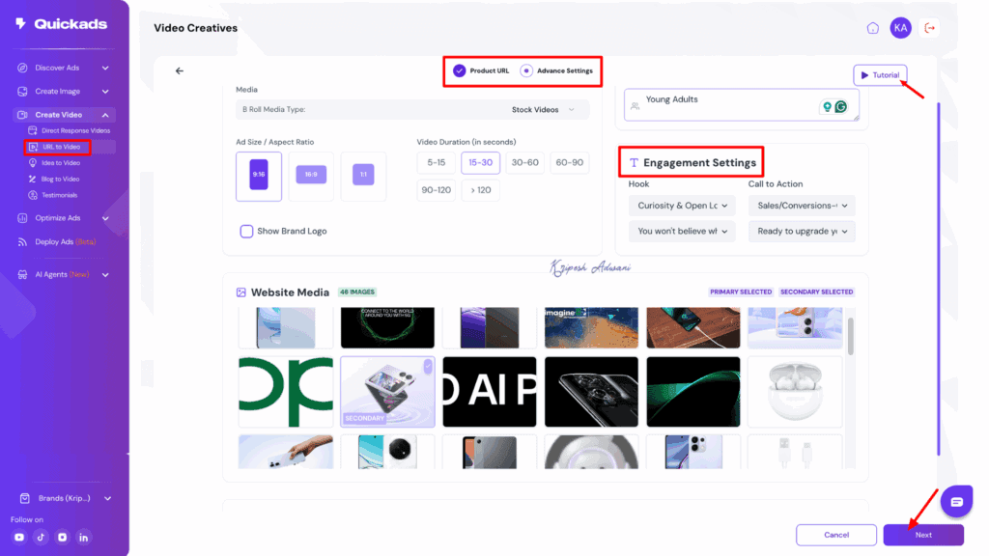This screenshot has width=989, height=556.
Task: Open the Testimonials video tool
Action: pyautogui.click(x=58, y=194)
